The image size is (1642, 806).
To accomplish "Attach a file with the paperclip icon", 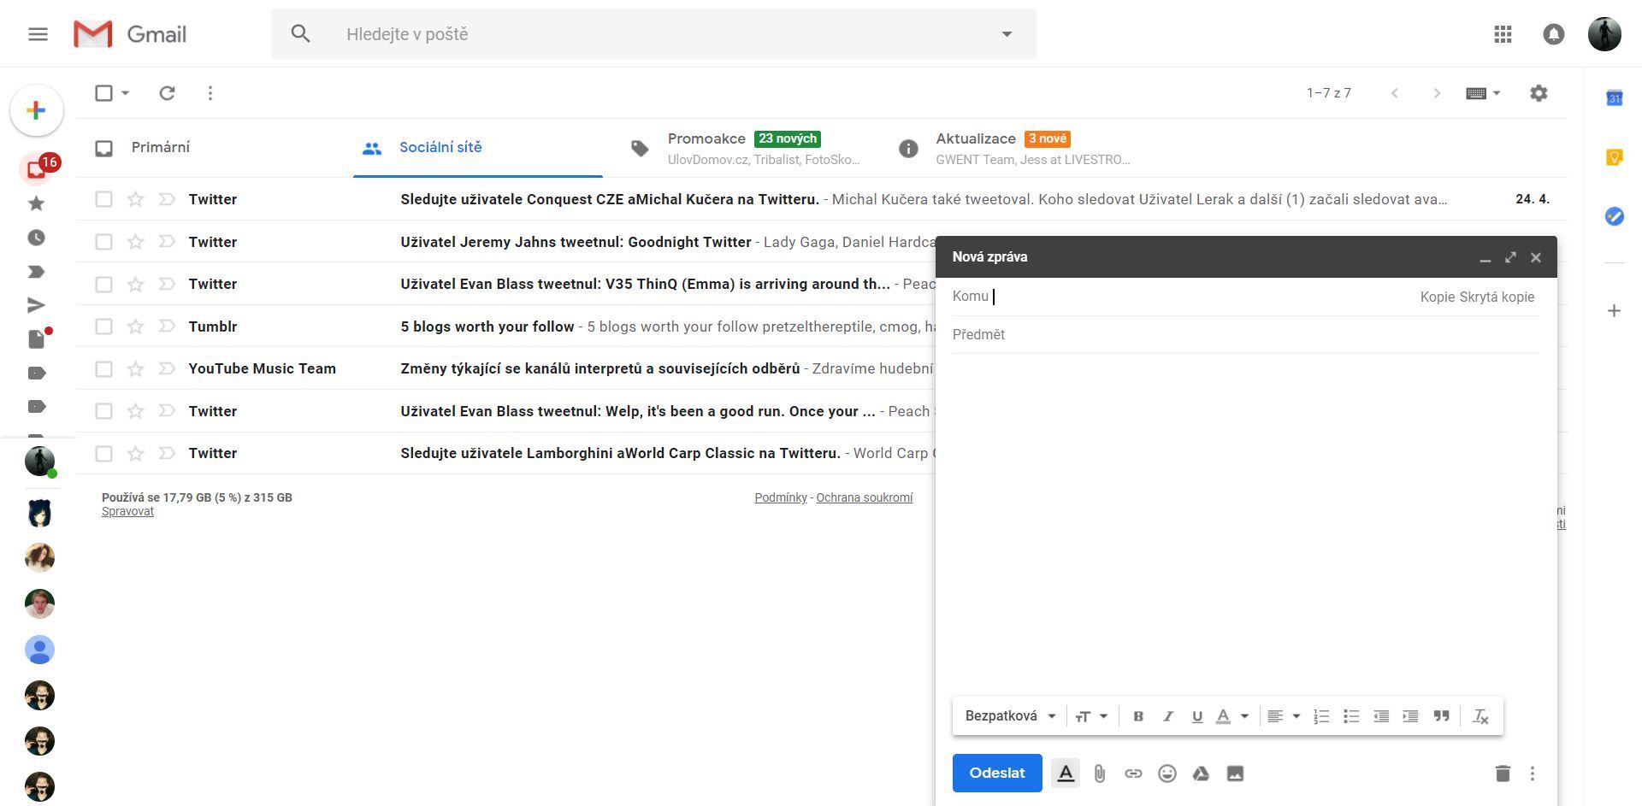I will coord(1100,773).
